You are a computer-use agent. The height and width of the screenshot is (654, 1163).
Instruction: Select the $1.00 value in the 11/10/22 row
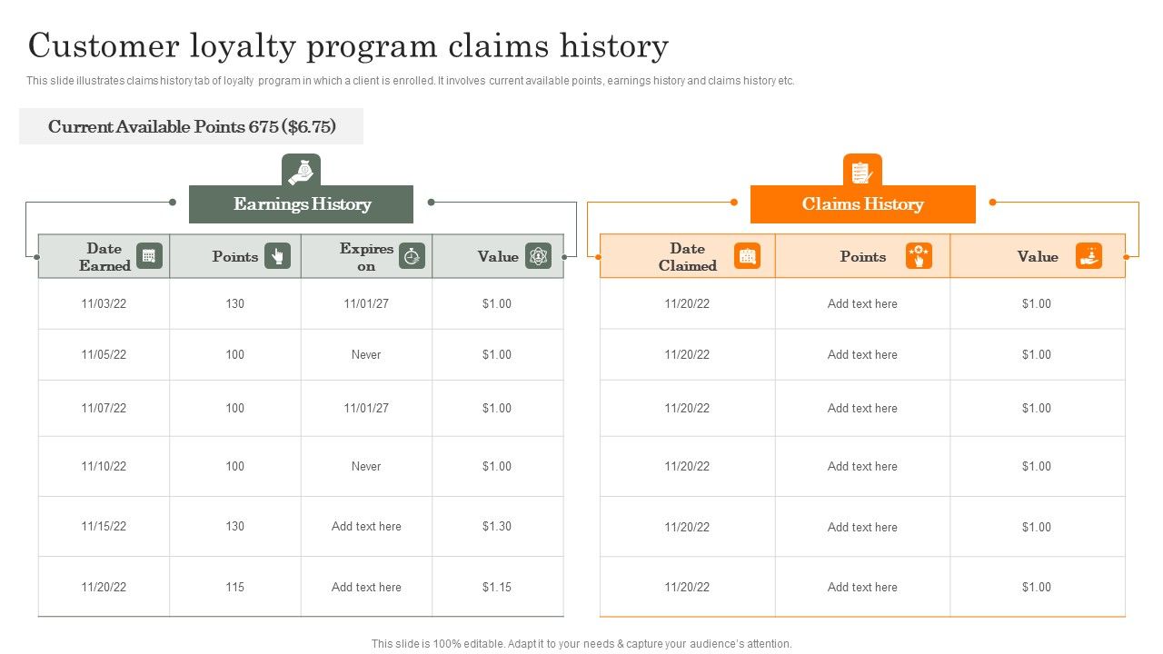[497, 466]
